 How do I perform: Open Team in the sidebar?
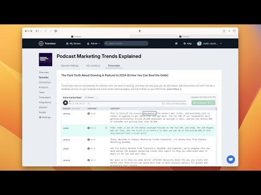coord(42,92)
